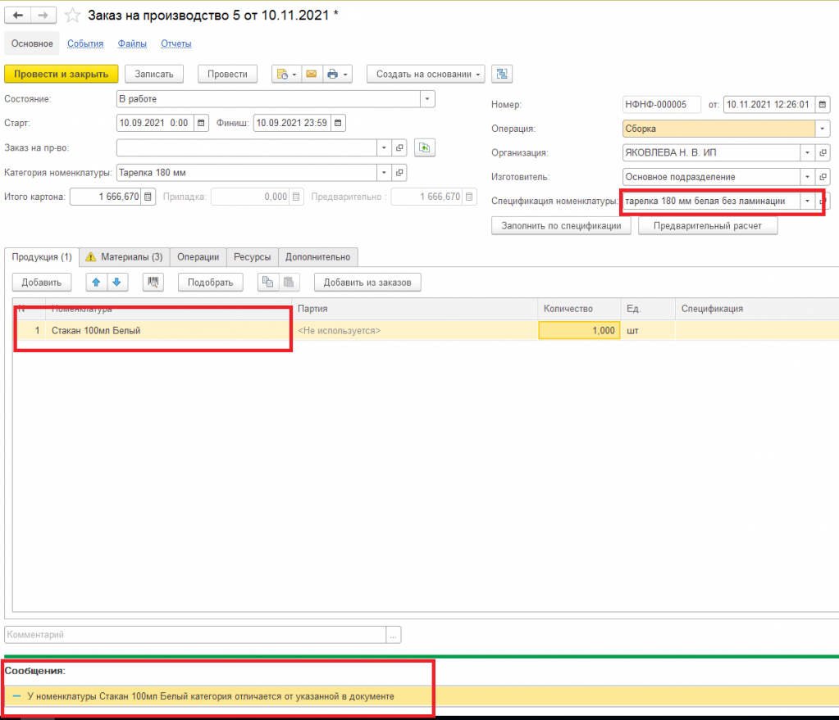Screen dimensions: 839x720
Task: Expand the Спецификация номенклатуры dropdown
Action: 808,201
